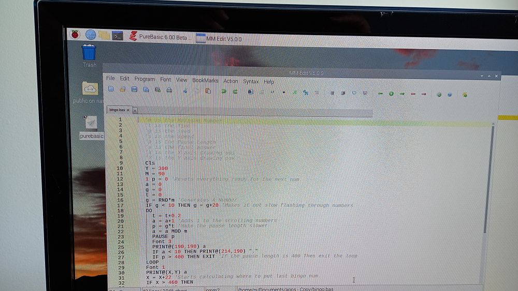Click the Help question mark toolbar icon
Viewport: 518px width, 291px height.
tap(450, 95)
